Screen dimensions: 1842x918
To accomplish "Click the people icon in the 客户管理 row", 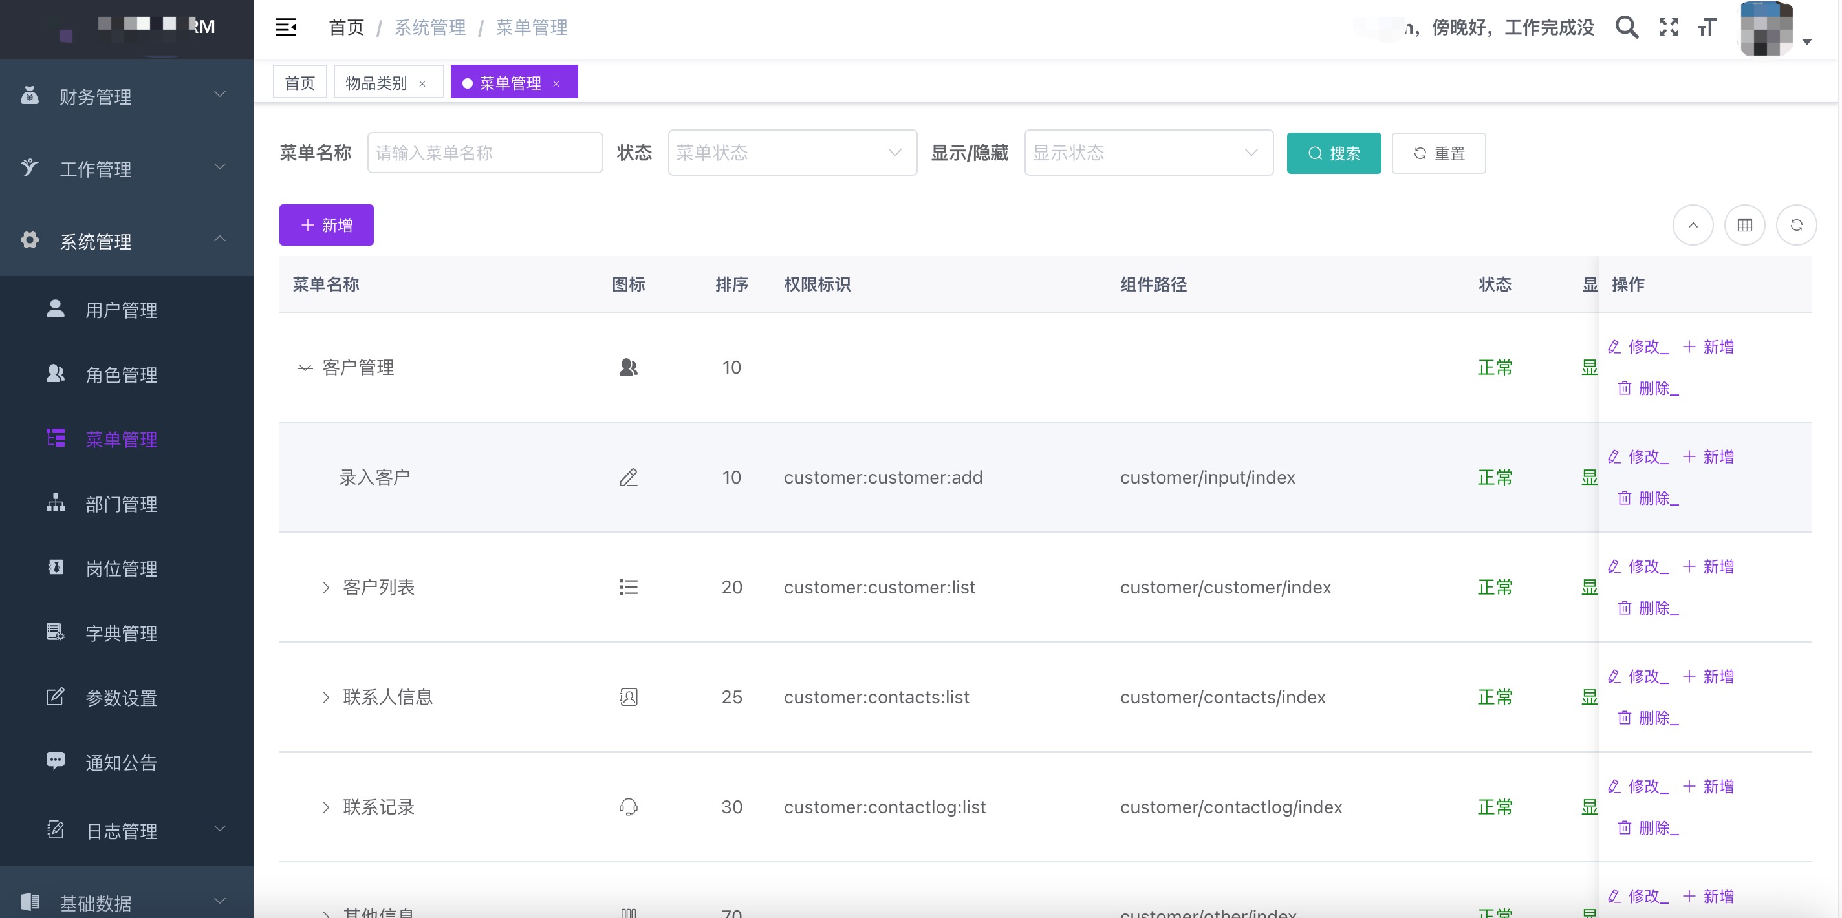I will tap(628, 367).
